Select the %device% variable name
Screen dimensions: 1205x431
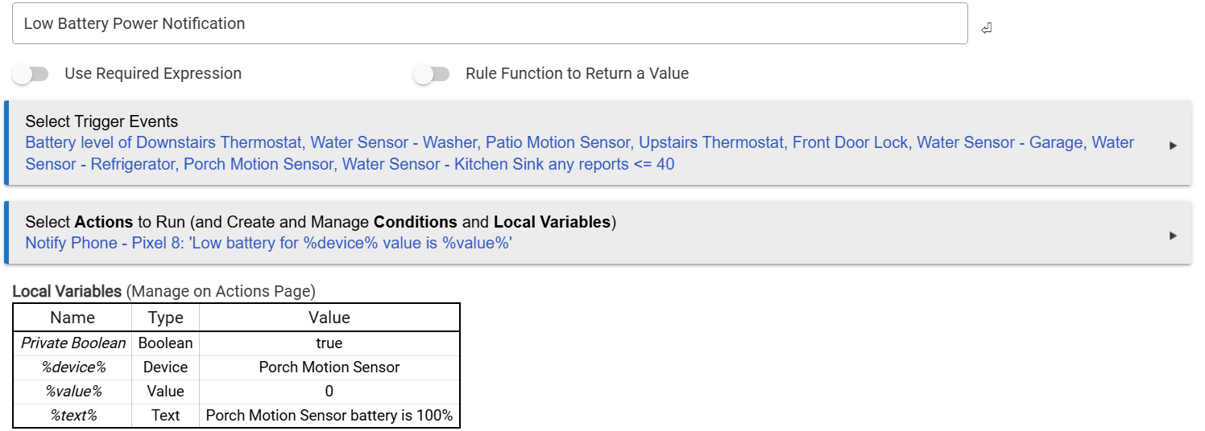pos(73,367)
